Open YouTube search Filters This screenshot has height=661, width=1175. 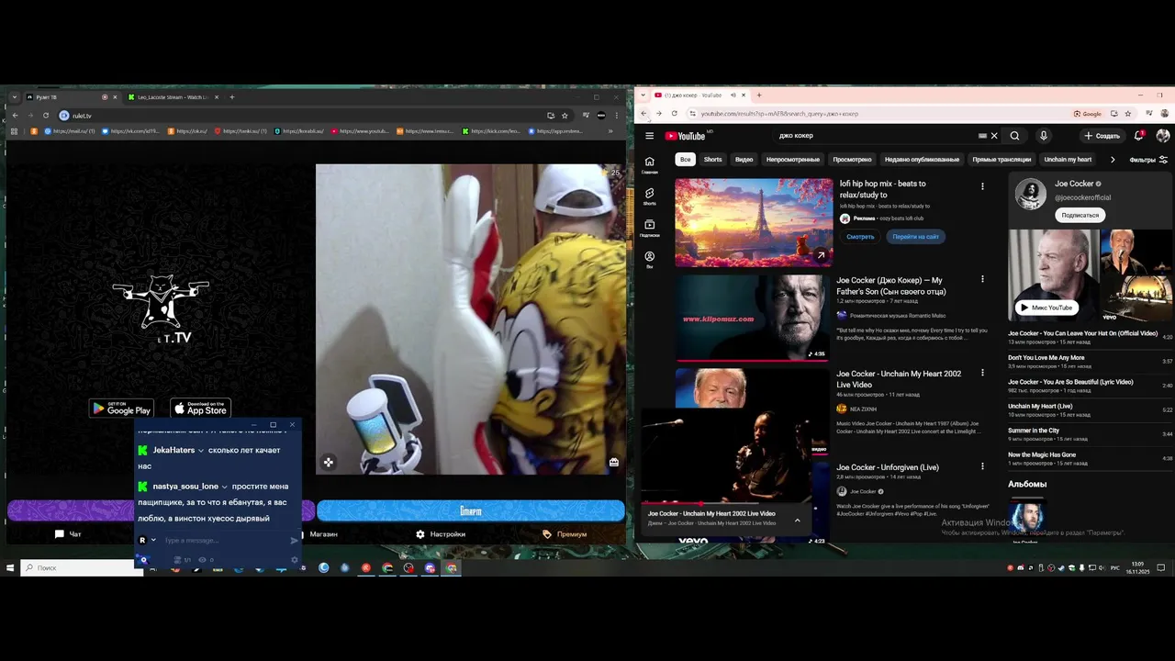coord(1148,160)
